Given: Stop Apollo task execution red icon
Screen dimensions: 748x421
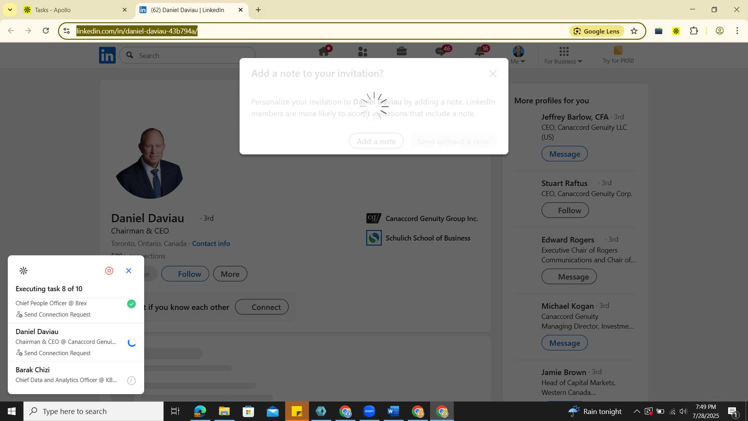Looking at the screenshot, I should [109, 271].
